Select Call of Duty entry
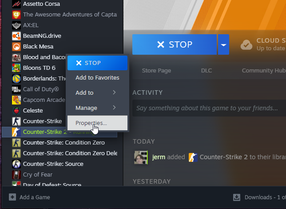The height and width of the screenshot is (209, 286). point(41,89)
